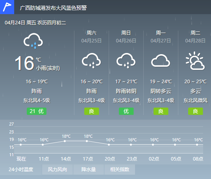Click the 08点 data point on chart
Image resolution: width=211 pixels, height=179 pixels.
(197, 144)
